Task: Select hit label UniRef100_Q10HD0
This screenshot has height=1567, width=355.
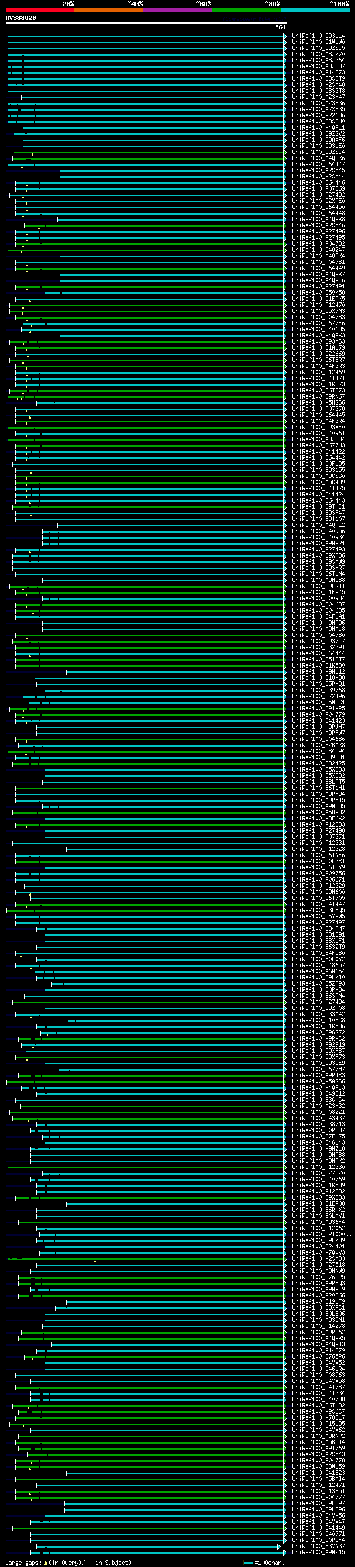Action: pyautogui.click(x=318, y=678)
